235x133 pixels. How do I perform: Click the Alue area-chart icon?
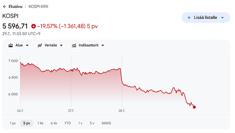click(x=11, y=45)
